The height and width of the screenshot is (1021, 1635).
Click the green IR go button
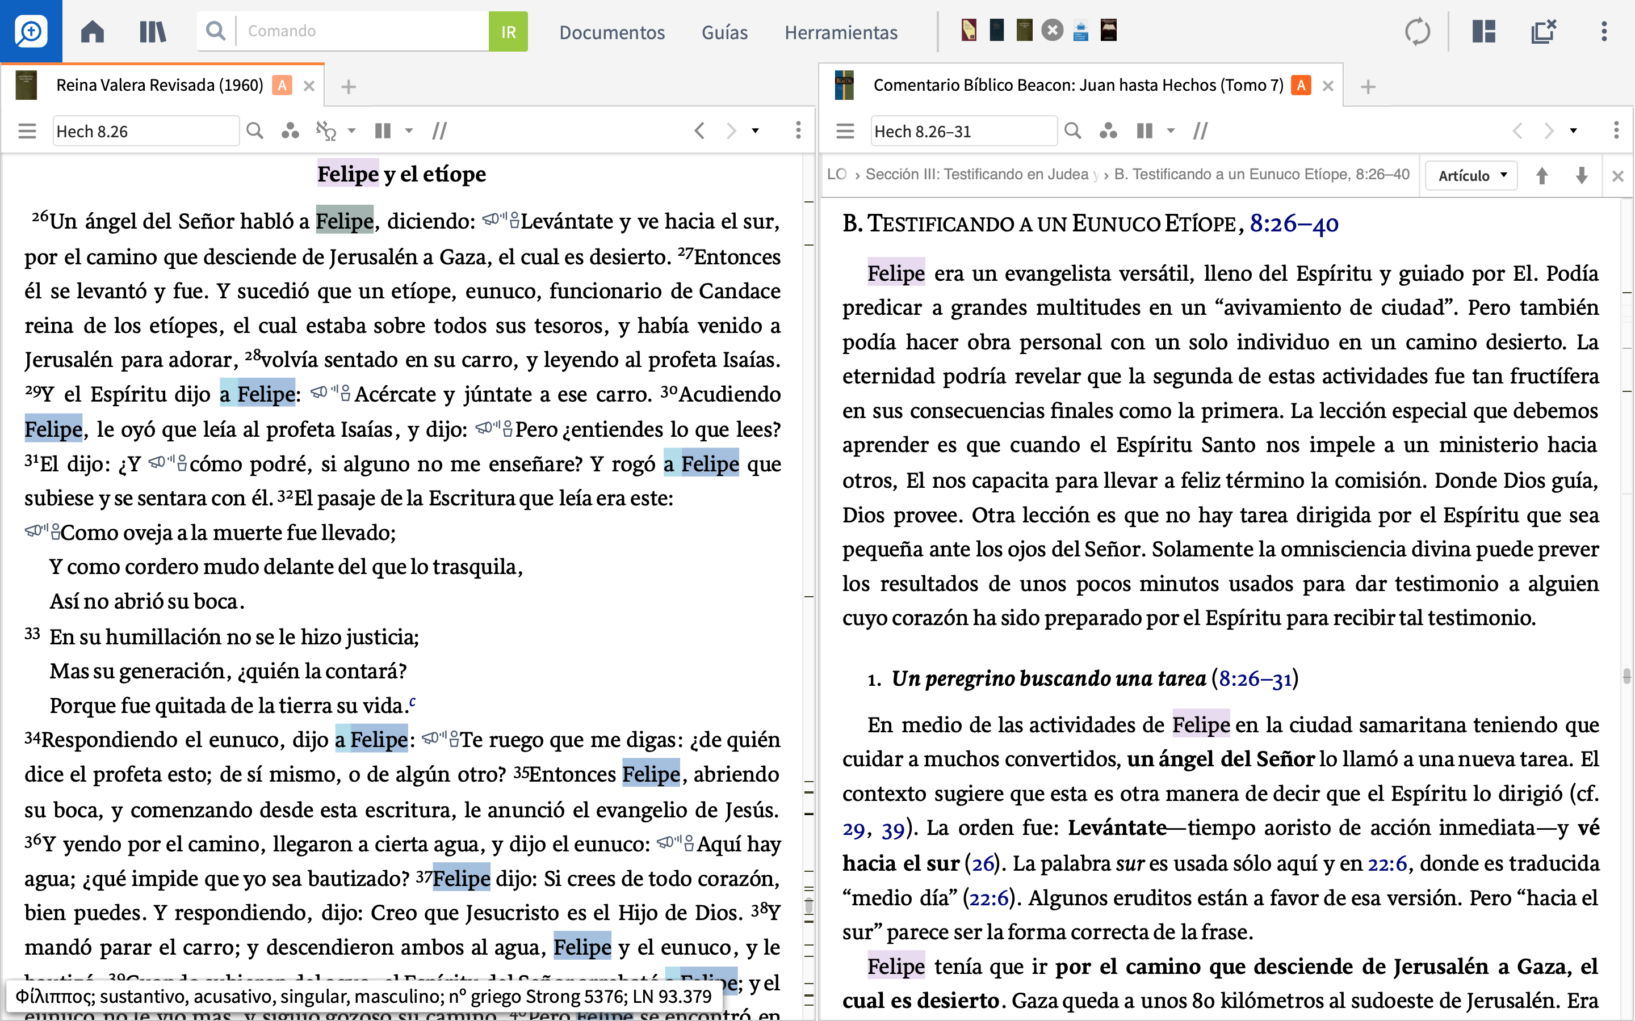point(508,31)
